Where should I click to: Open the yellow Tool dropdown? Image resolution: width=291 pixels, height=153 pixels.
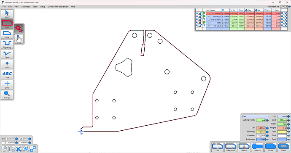tap(288, 132)
